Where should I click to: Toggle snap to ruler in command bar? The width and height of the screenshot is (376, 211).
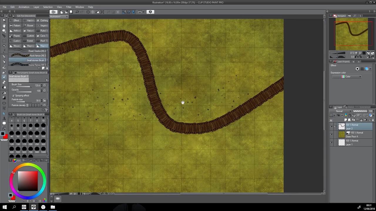point(124,12)
